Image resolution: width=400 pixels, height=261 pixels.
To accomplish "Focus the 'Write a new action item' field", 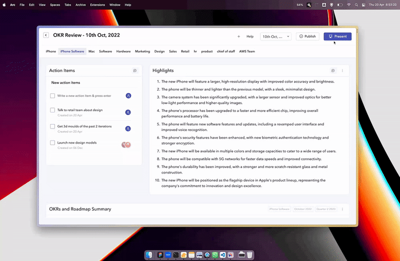I will pyautogui.click(x=84, y=95).
